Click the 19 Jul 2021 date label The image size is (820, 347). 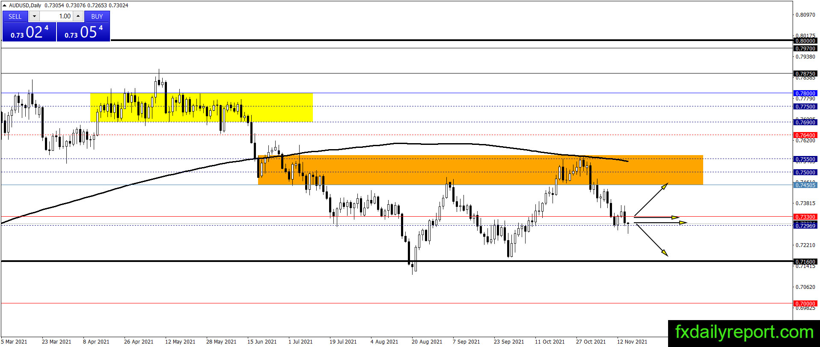(x=343, y=342)
